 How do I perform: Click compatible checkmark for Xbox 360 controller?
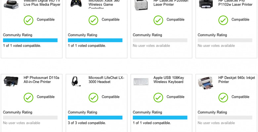click(x=93, y=20)
